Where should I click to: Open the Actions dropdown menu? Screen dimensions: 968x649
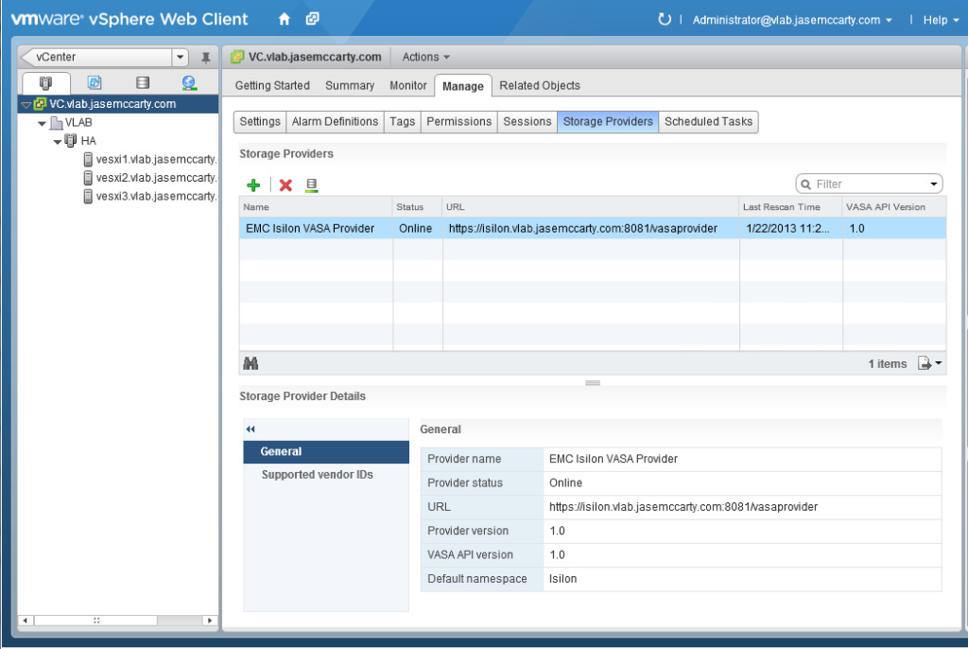426,57
